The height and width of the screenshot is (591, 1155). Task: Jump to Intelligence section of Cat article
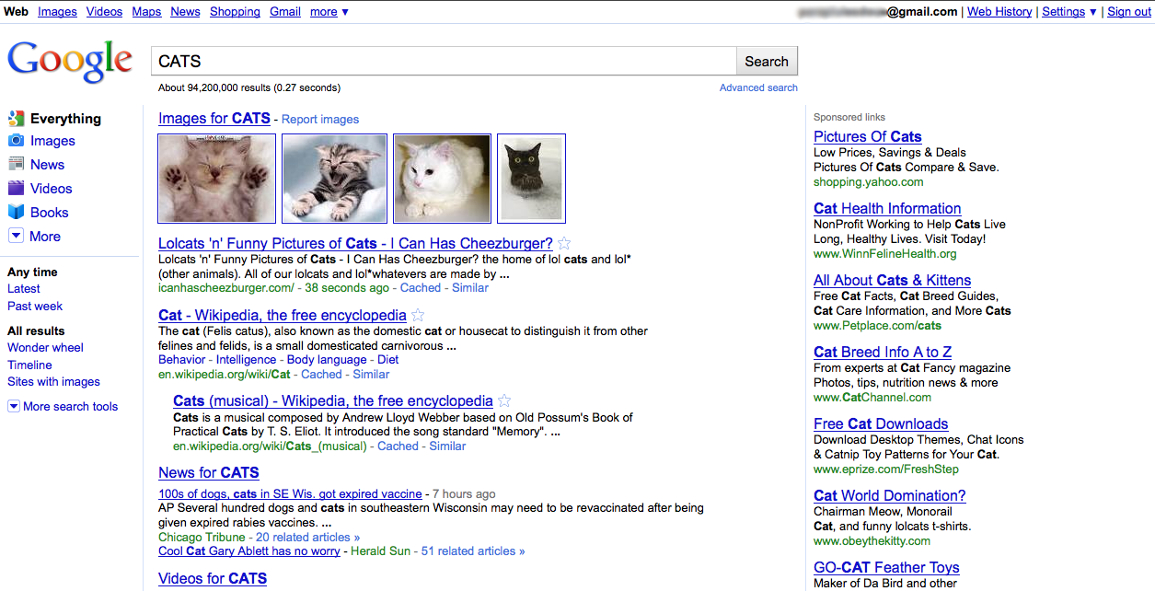click(x=246, y=359)
